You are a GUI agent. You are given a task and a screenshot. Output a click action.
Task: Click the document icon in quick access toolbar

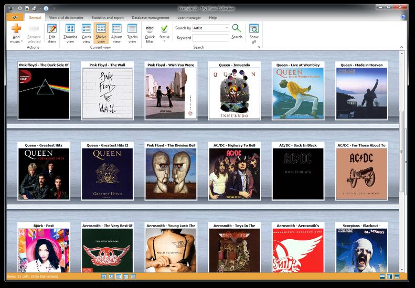[27, 8]
